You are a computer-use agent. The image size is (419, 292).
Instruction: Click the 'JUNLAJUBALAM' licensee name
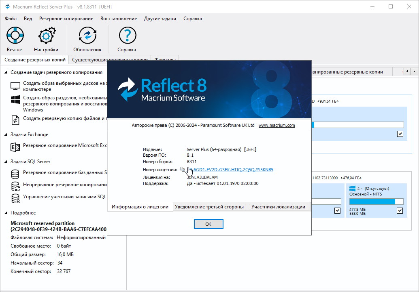[x=202, y=177]
